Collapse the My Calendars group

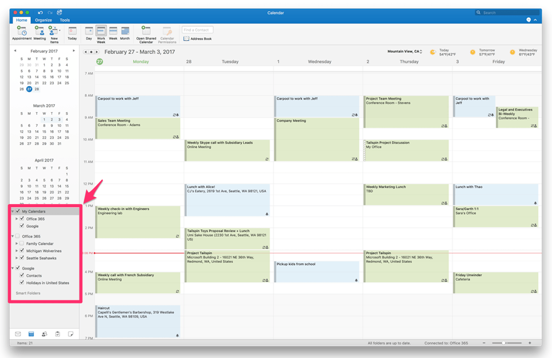click(x=13, y=211)
